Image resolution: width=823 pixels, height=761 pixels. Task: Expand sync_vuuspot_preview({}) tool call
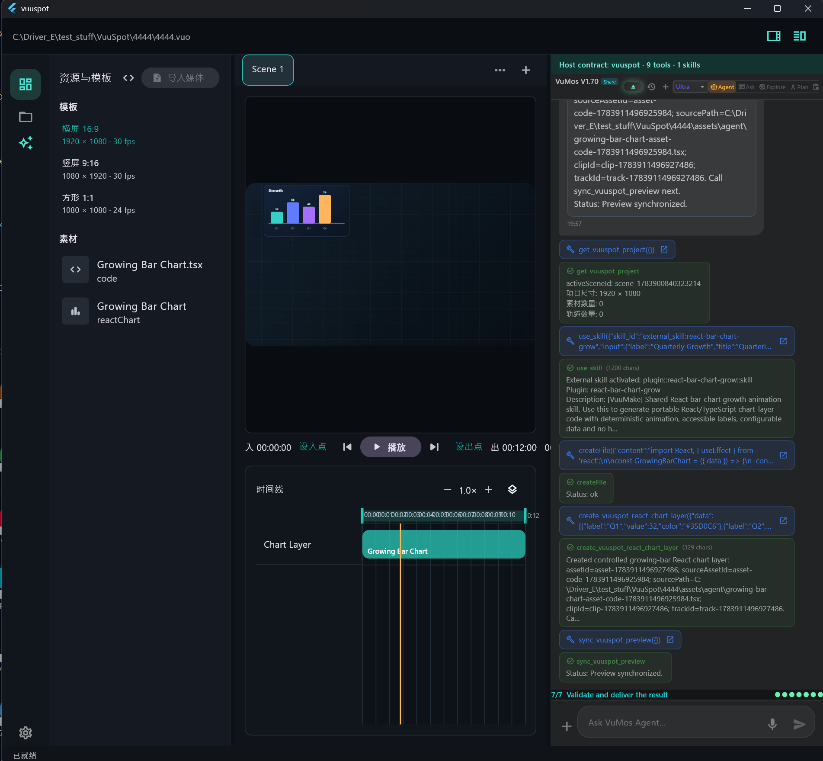619,640
